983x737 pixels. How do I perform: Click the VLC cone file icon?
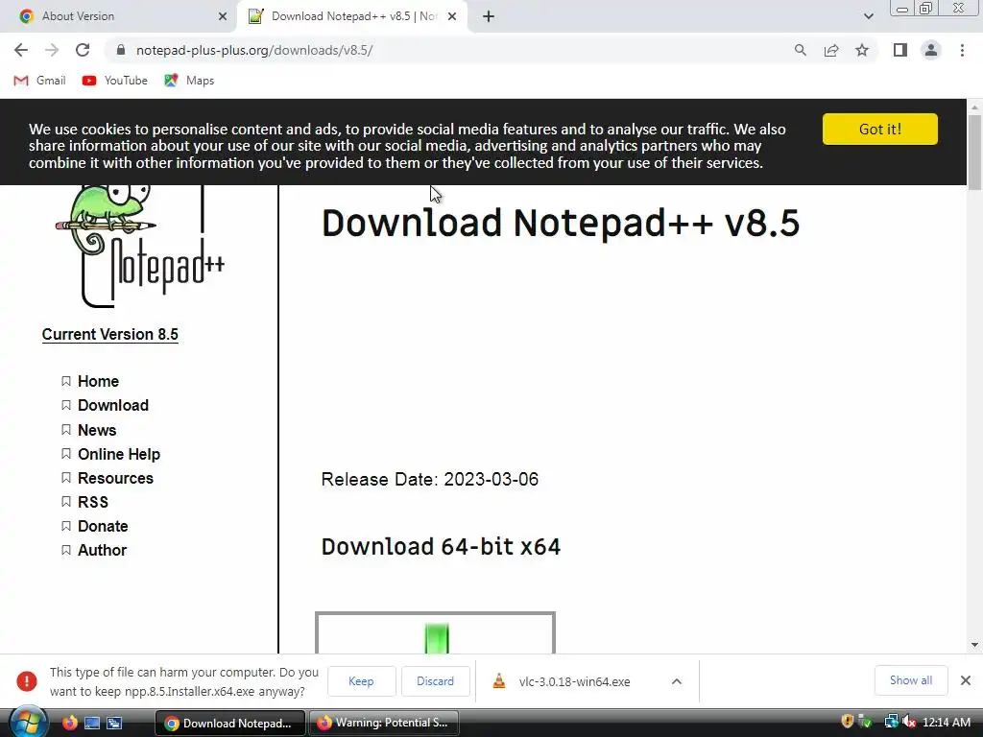pos(499,681)
